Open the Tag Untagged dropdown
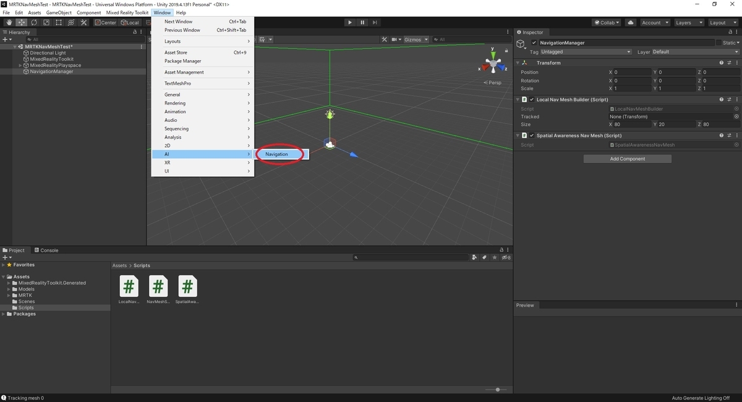Screen dimensions: 742x402 586,52
